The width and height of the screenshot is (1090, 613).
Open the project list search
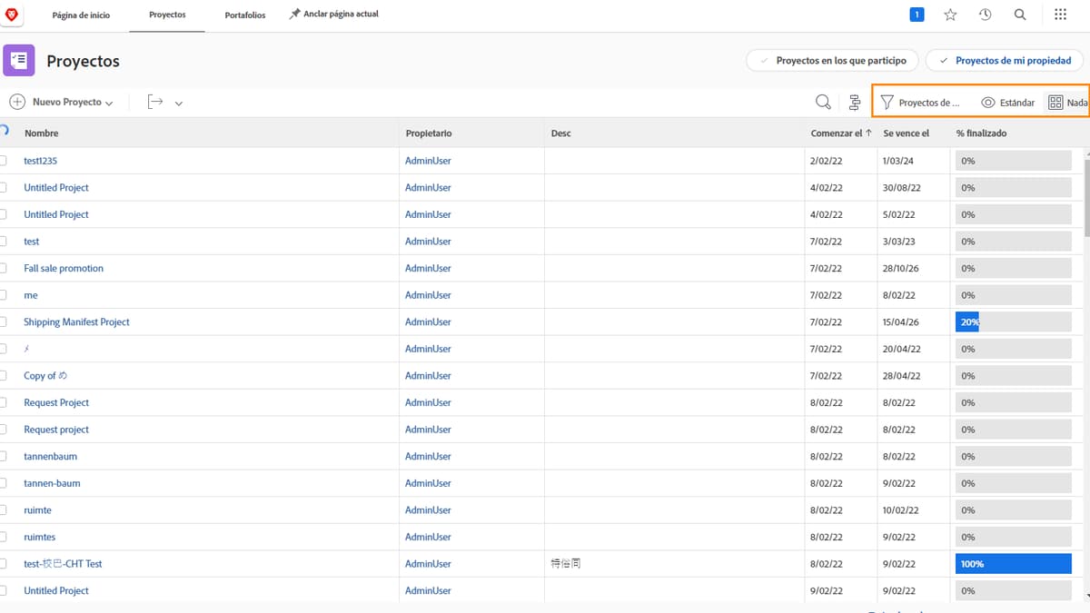pos(823,102)
